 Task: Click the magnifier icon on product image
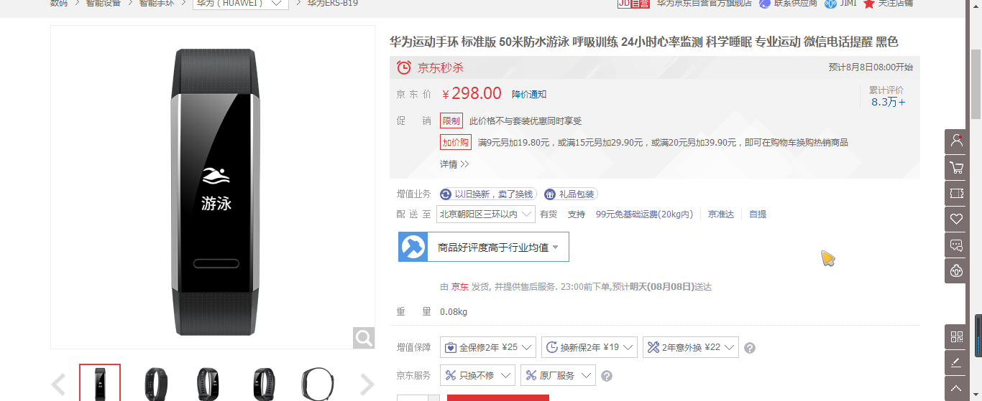pyautogui.click(x=364, y=338)
